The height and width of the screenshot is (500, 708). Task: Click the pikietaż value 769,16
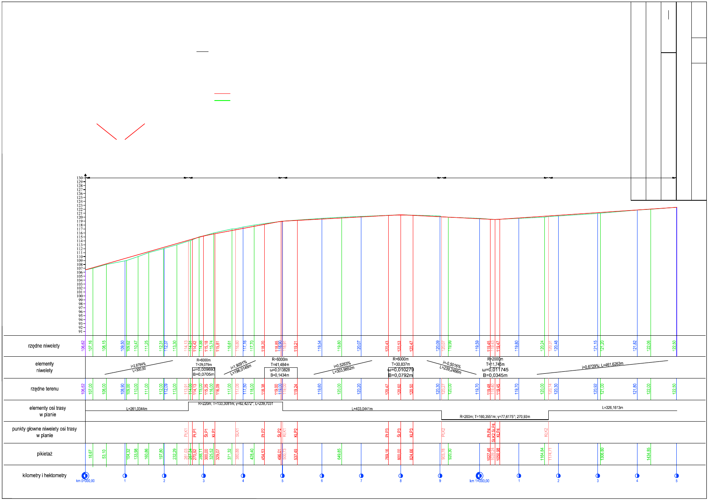pos(387,454)
